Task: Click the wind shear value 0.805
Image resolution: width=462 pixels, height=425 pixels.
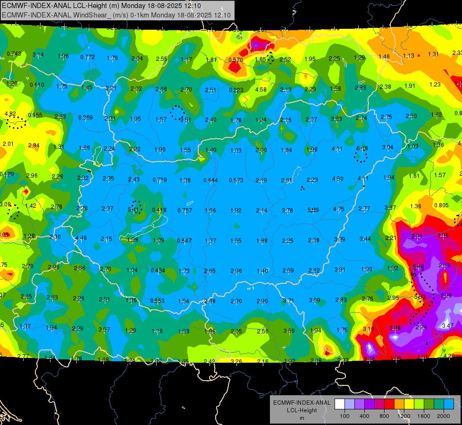Action: [x=441, y=205]
